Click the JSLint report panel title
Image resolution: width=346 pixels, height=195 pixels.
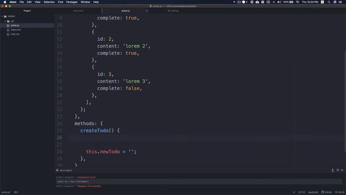point(66,170)
